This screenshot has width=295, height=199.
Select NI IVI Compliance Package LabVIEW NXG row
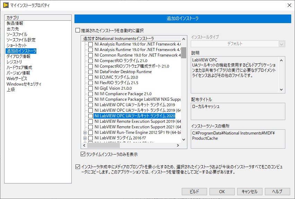(x=137, y=99)
